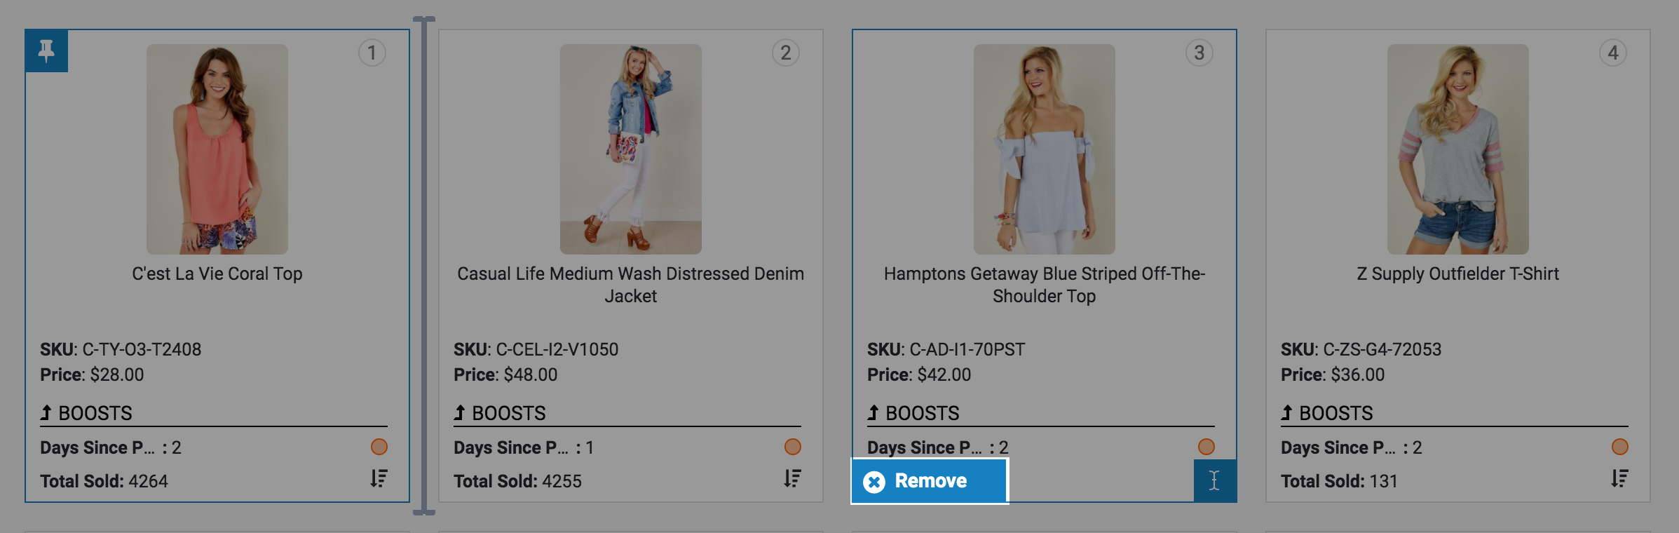
Task: Open the Casual Life Medium Wash Distressed Denim Jacket title
Action: pos(630,284)
